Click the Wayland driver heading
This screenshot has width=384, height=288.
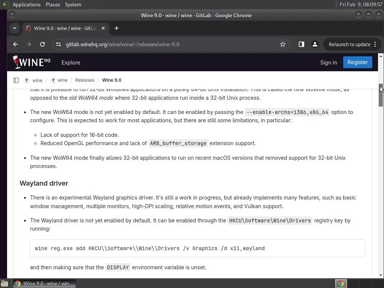point(44,183)
